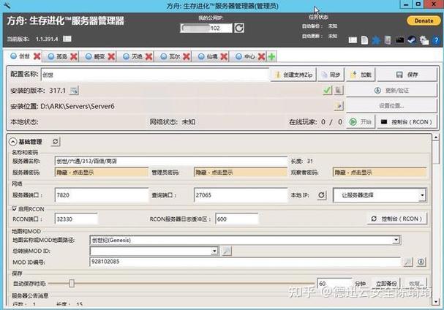Click search icon beside total conversion MOD ID
Screen dimensions: 444x310
point(227,251)
